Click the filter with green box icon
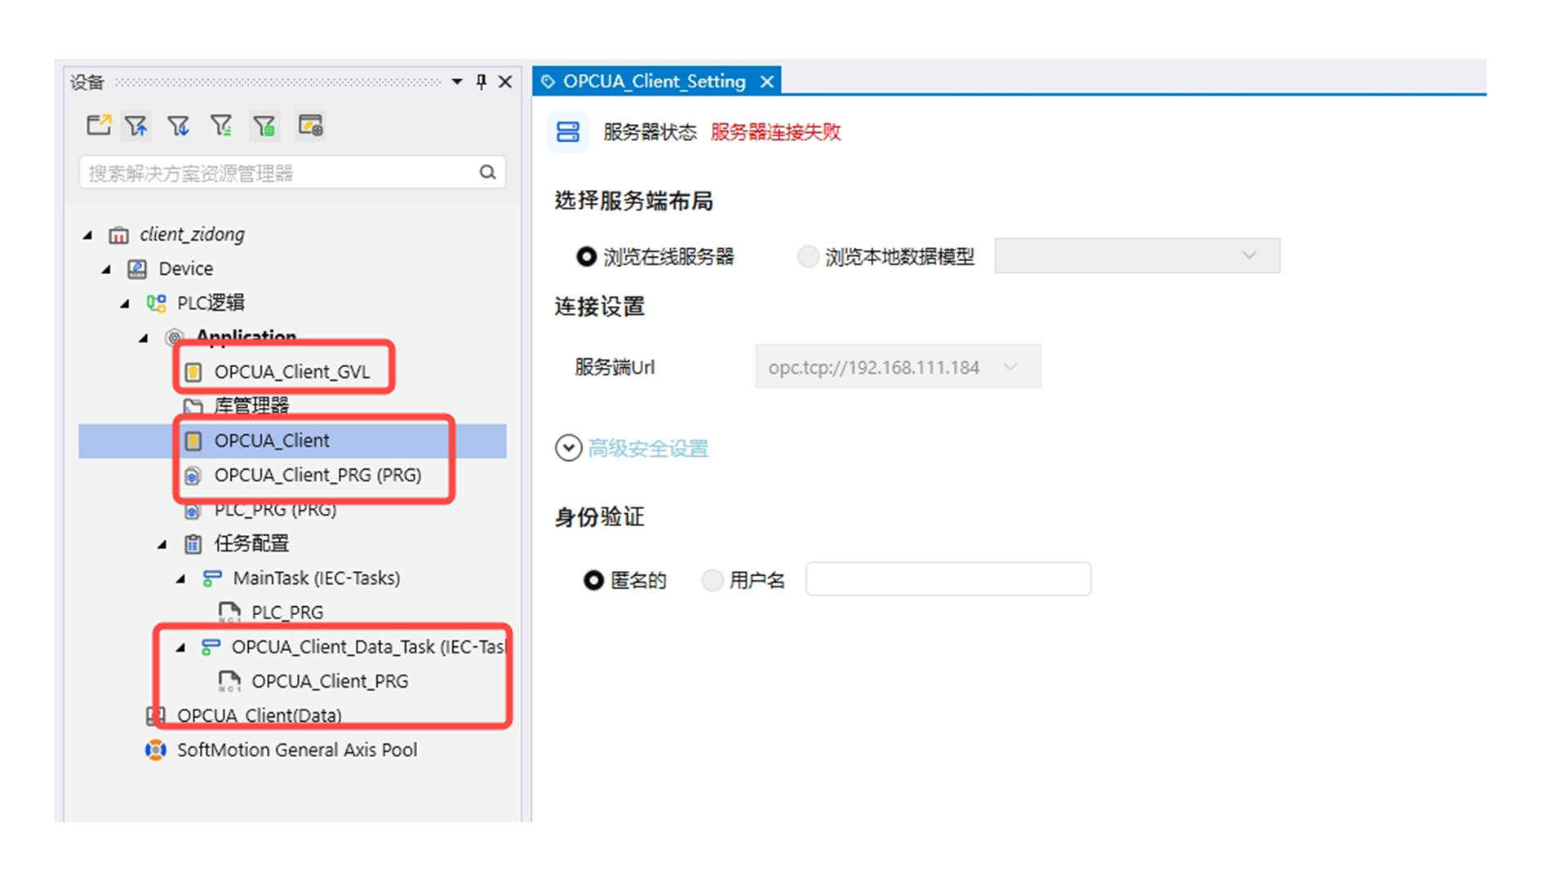 pyautogui.click(x=264, y=126)
